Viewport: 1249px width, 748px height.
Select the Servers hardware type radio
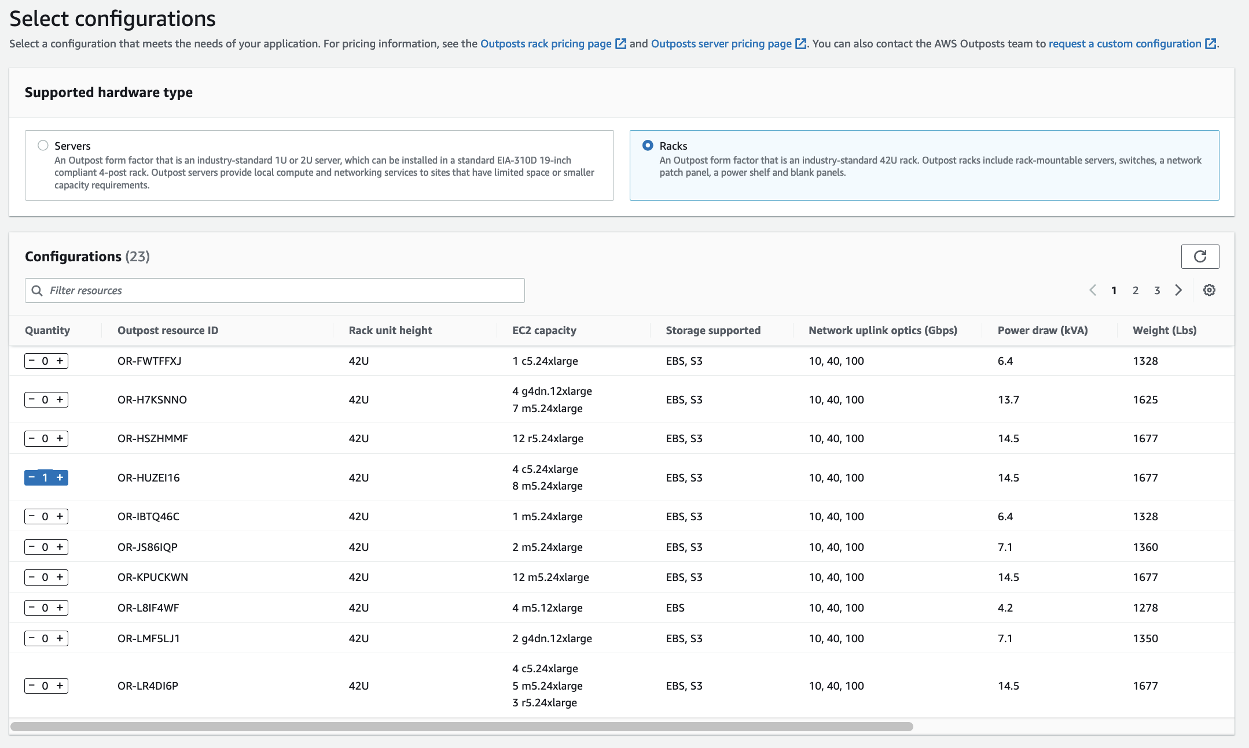tap(43, 146)
